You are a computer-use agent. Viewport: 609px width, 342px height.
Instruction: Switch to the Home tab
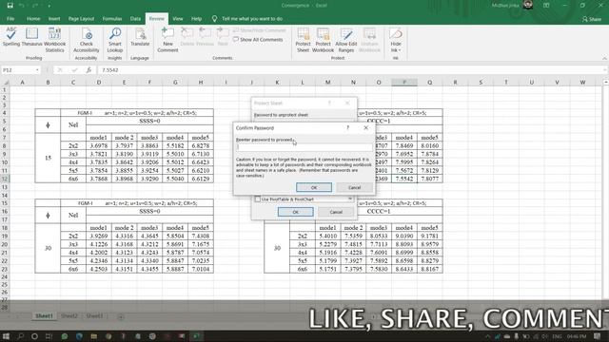tap(33, 19)
